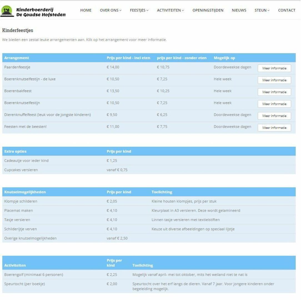Click Meer informatie for Boerenknutselfestijn de luxe

point(274,80)
